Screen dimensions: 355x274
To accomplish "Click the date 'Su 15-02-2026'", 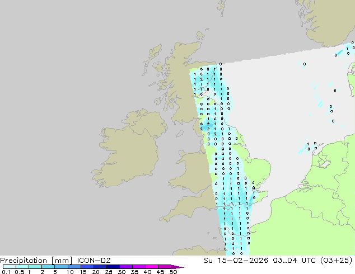I will [236, 261].
